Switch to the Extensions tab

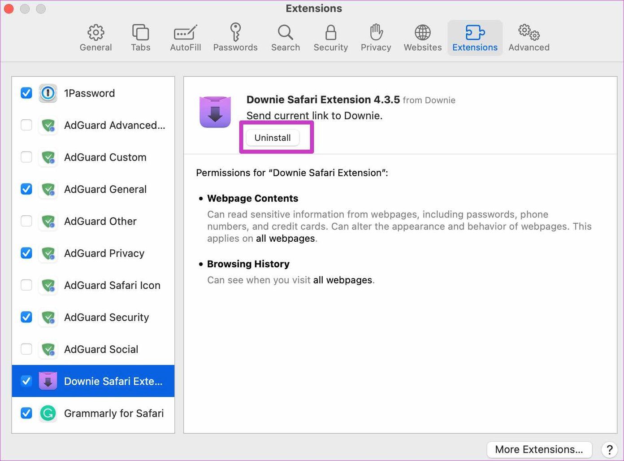475,38
